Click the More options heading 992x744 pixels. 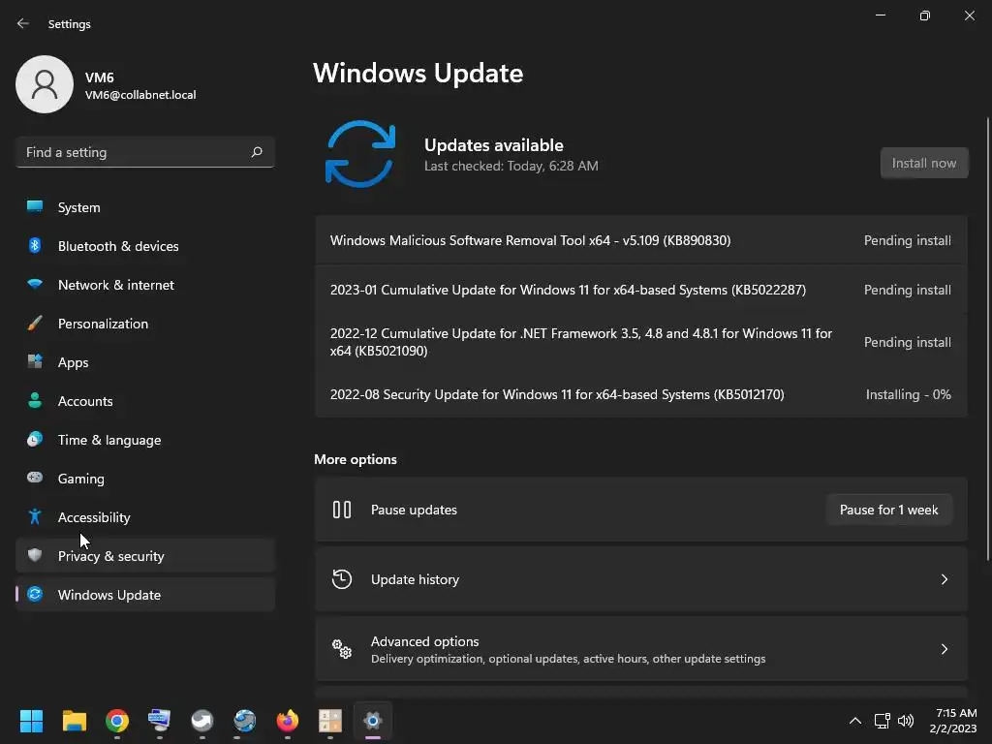point(356,459)
